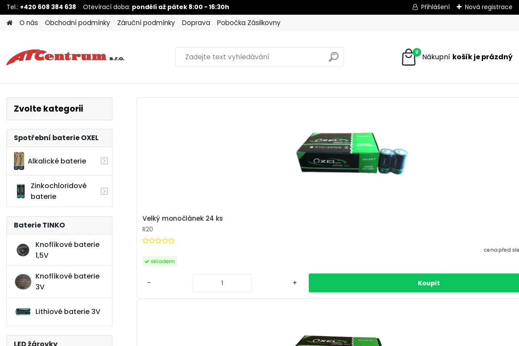The height and width of the screenshot is (346, 519).
Task: Click the star rating under Velký monočlánek
Action: pos(158,241)
